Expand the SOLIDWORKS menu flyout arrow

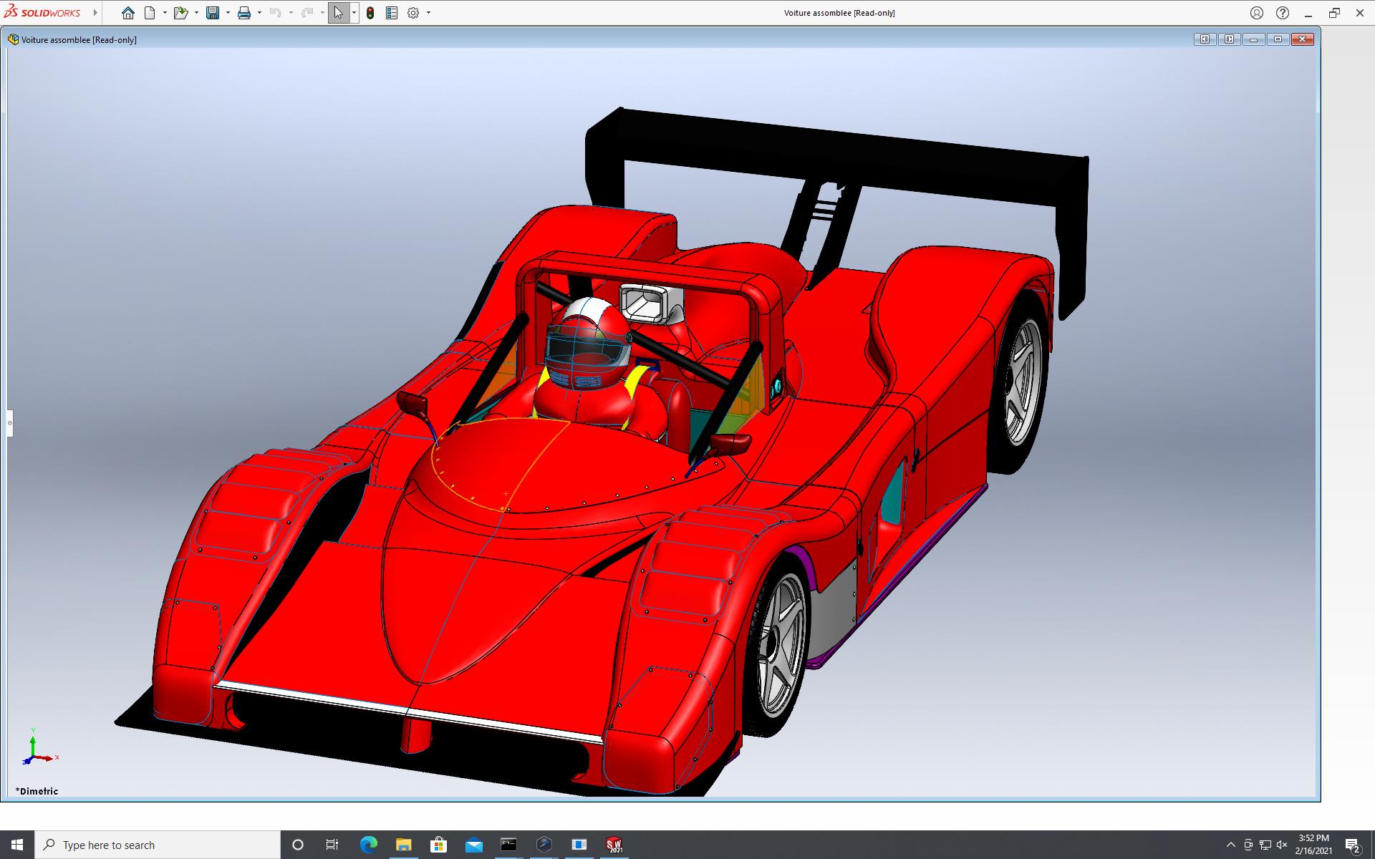[x=95, y=13]
